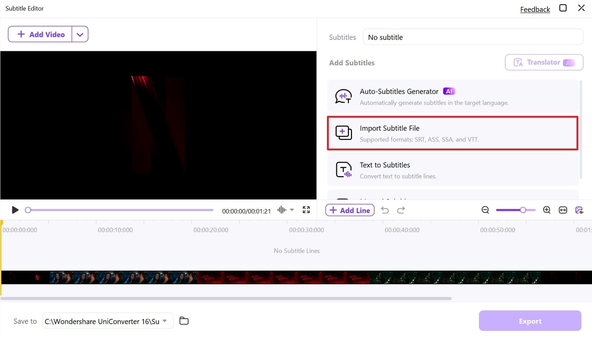Viewport: 592px width, 338px height.
Task: Redo the last action
Action: (x=401, y=210)
